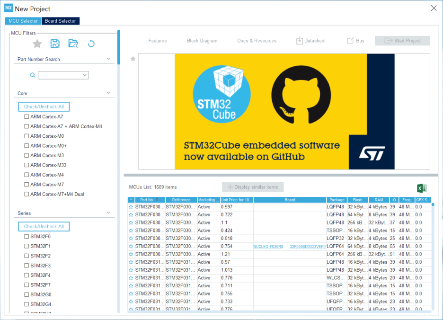This screenshot has height=320, width=443.
Task: Check the ARM Cortex-M7 option
Action: click(x=27, y=184)
